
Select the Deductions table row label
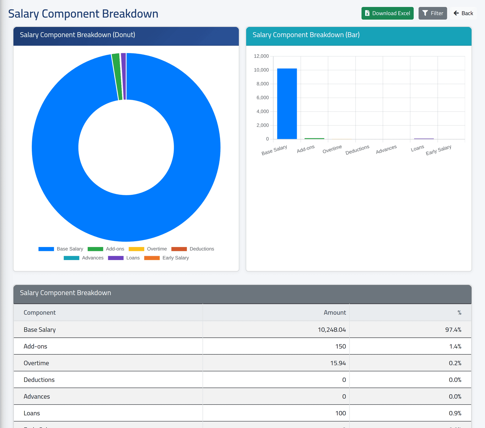tap(39, 380)
